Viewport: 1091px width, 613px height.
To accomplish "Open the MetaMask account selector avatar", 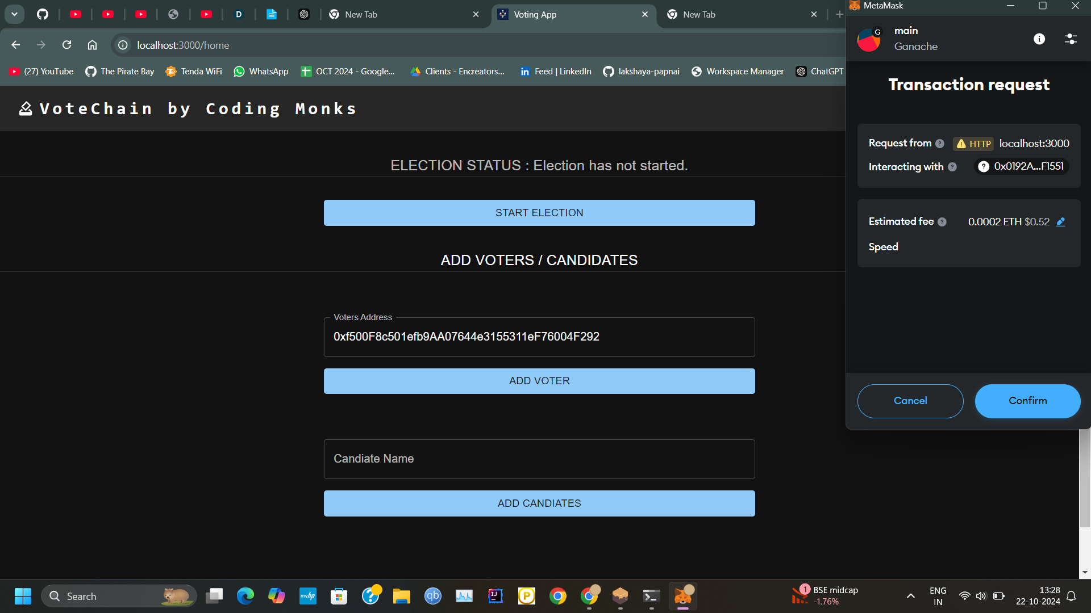I will (x=869, y=39).
